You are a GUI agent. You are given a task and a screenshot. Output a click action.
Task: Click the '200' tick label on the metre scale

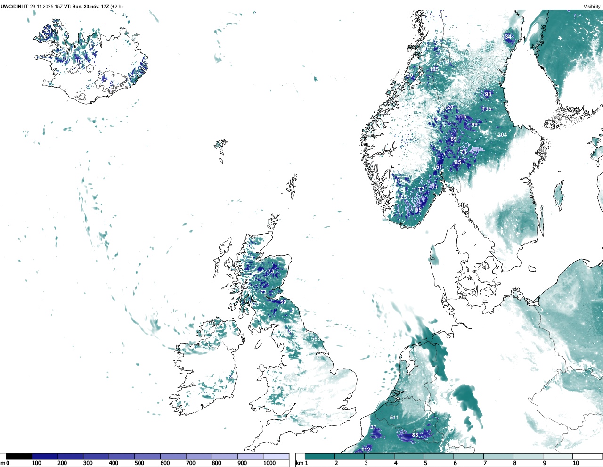pyautogui.click(x=62, y=463)
